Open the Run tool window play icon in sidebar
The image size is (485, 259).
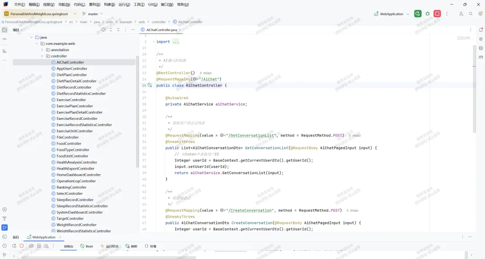4,228
